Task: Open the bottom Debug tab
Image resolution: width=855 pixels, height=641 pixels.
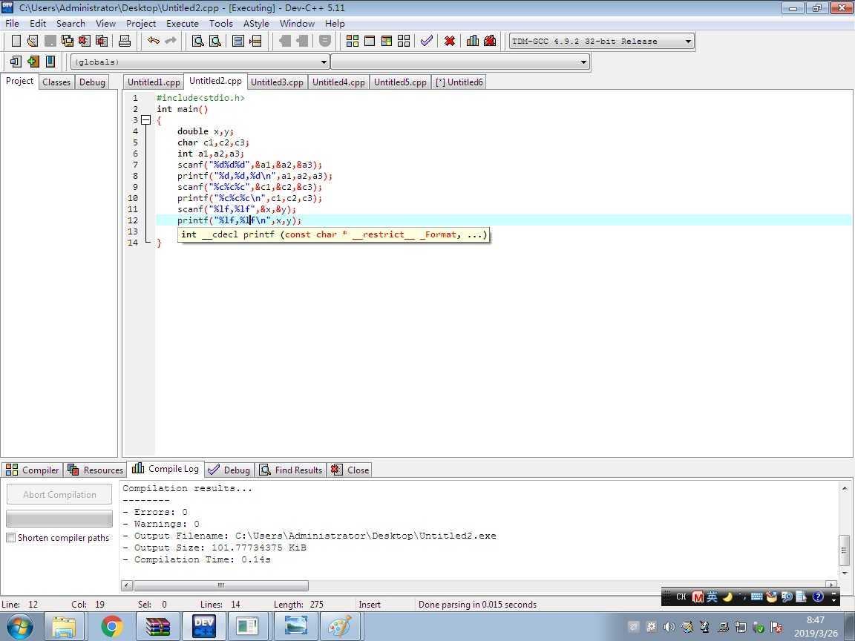Action: 229,470
